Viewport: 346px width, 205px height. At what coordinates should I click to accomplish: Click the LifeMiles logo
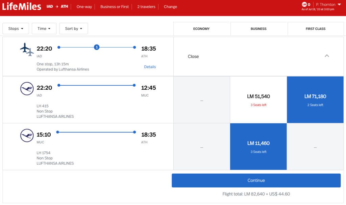(x=21, y=6)
